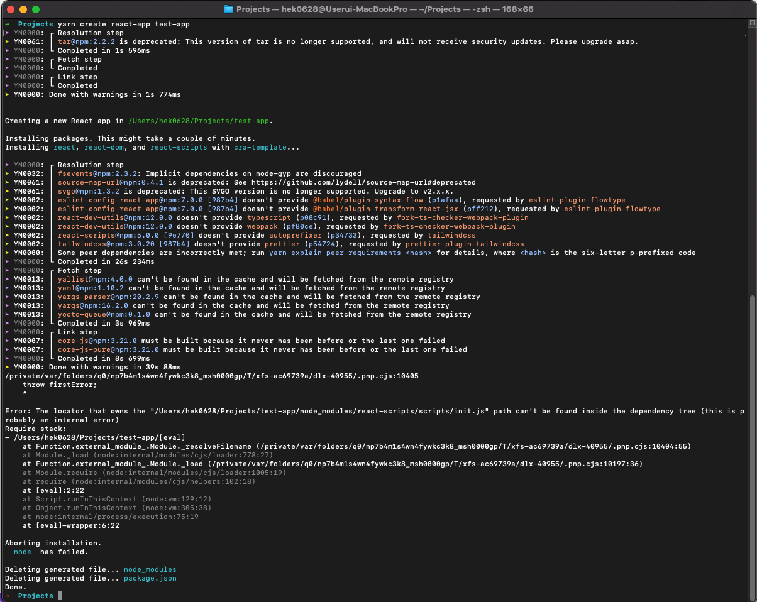
Task: Click 'at Object.runInThisContext (node:vm:305:38)'
Action: (x=117, y=508)
